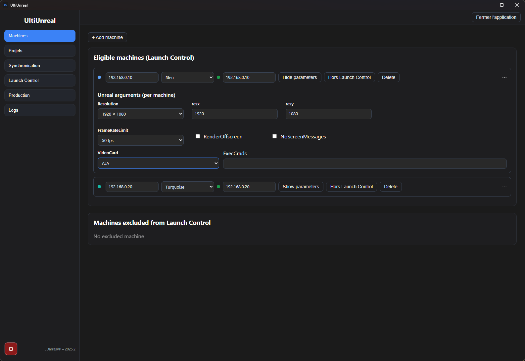This screenshot has width=525, height=361.
Task: Show parameters for machine 192.168.0.20
Action: point(301,187)
